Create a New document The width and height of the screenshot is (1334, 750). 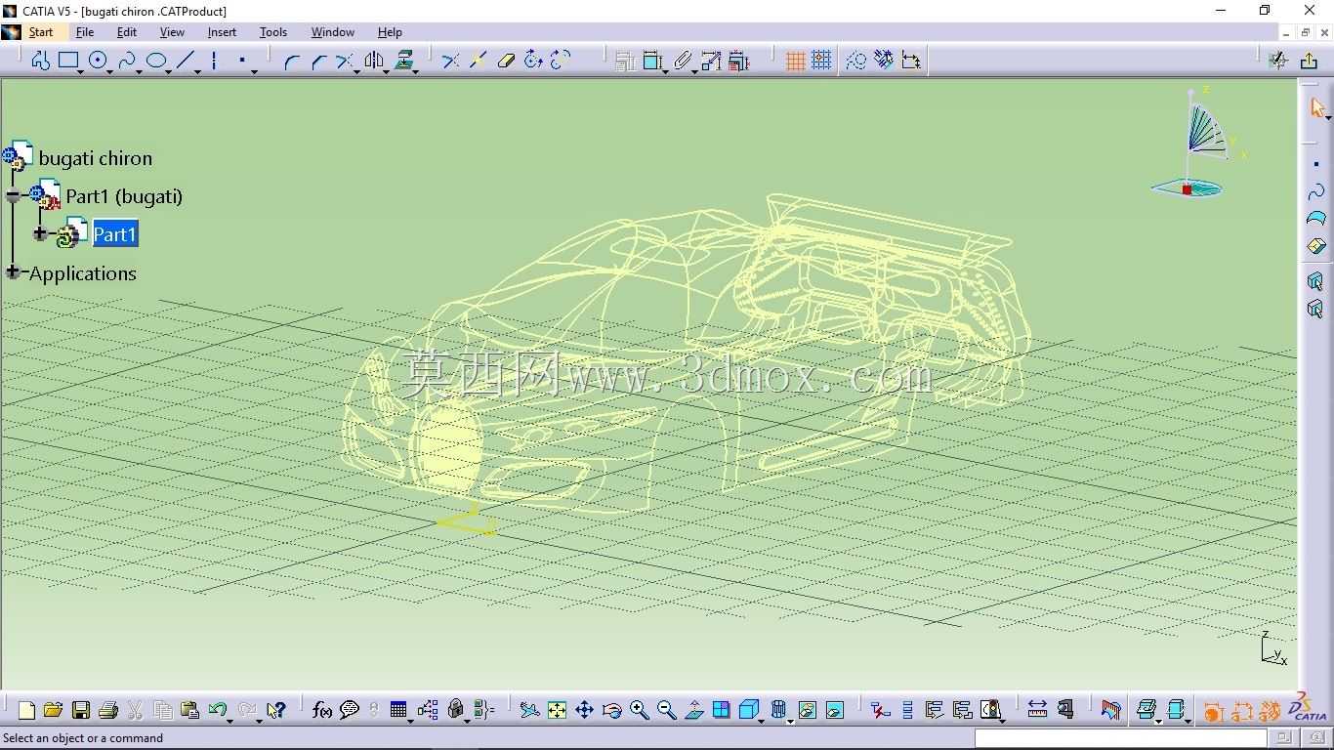(x=26, y=710)
